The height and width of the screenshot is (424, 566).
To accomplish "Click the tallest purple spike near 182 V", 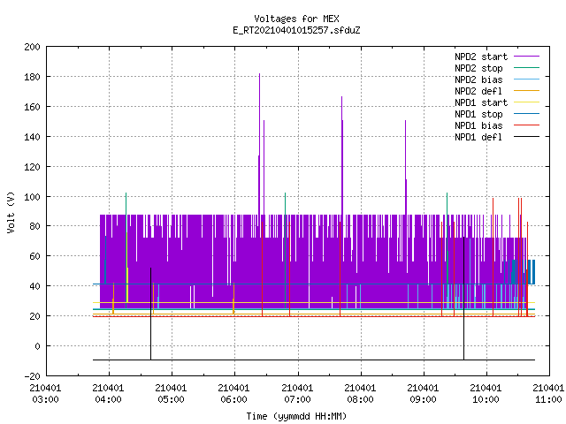I will 259,144.
